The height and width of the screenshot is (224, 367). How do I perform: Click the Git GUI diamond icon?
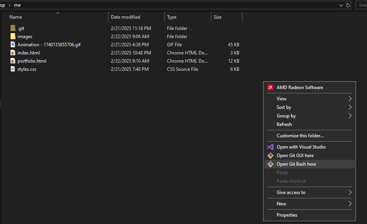pyautogui.click(x=270, y=155)
